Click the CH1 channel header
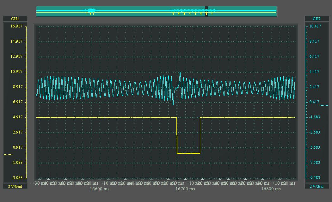Viewport: 332px width, 202px height. click(15, 19)
